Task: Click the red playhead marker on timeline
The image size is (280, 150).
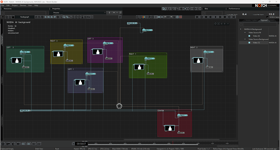Action: pos(173,143)
